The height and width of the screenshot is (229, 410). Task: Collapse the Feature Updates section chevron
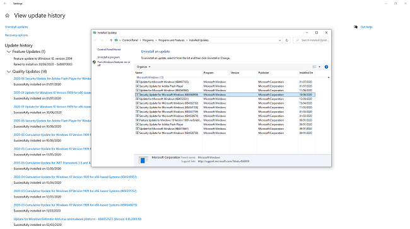pyautogui.click(x=9, y=52)
